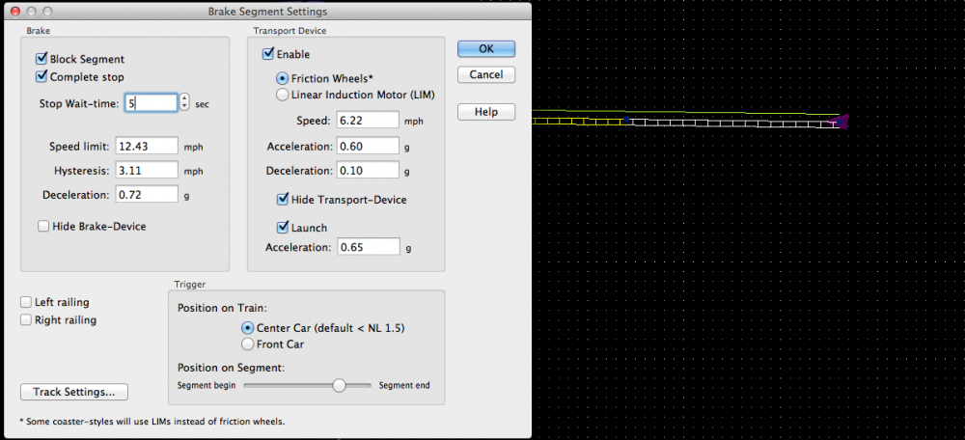Click the Stop Wait-time stepper arrows

(x=185, y=102)
